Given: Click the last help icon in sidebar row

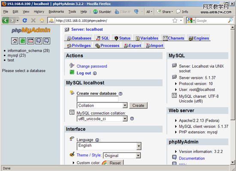Looking at the screenshot, I should [47, 41].
